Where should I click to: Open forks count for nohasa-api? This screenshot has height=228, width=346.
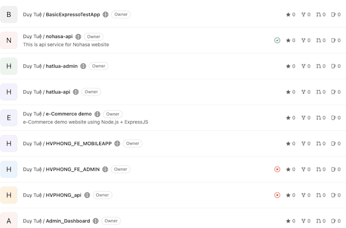click(x=306, y=40)
